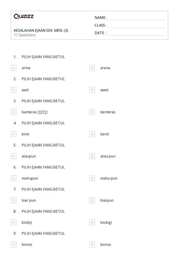
Task: Select option B box for 'atau pun'
Action: click(x=92, y=156)
